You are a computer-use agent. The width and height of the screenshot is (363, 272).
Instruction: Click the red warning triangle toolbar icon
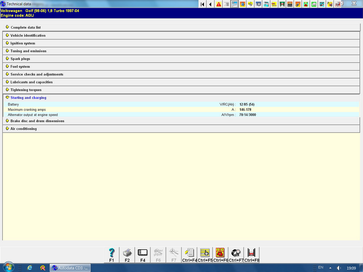(218, 4)
